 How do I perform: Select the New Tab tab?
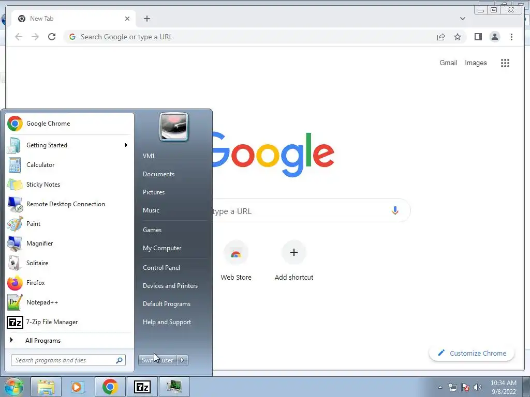pos(73,19)
